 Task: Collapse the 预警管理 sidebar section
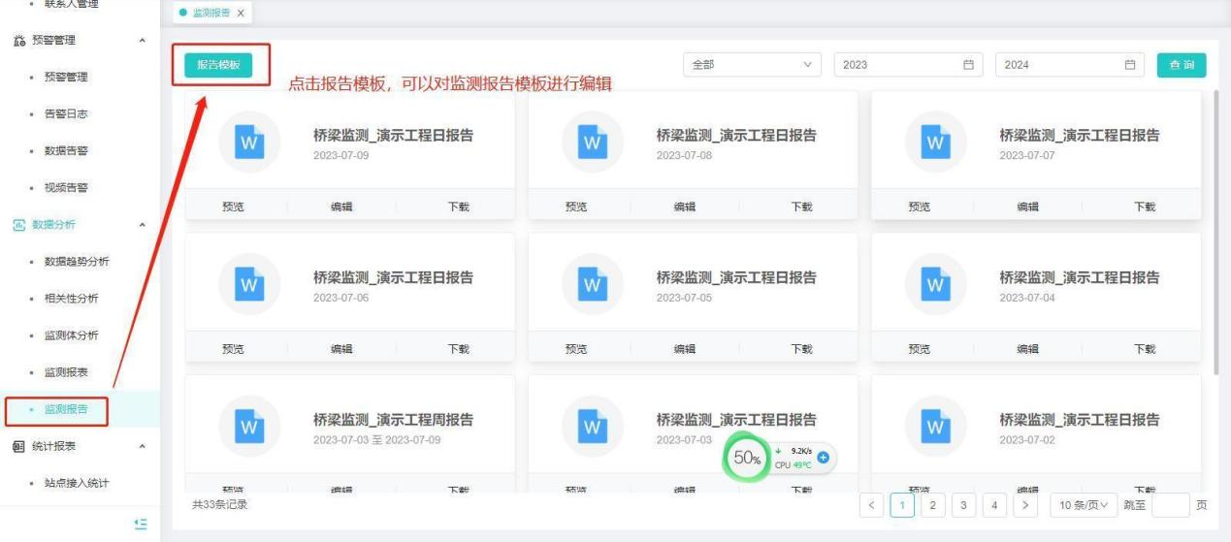pos(144,41)
